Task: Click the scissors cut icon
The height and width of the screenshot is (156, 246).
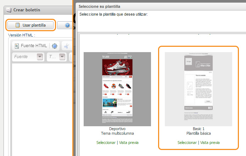Action: coord(67,46)
